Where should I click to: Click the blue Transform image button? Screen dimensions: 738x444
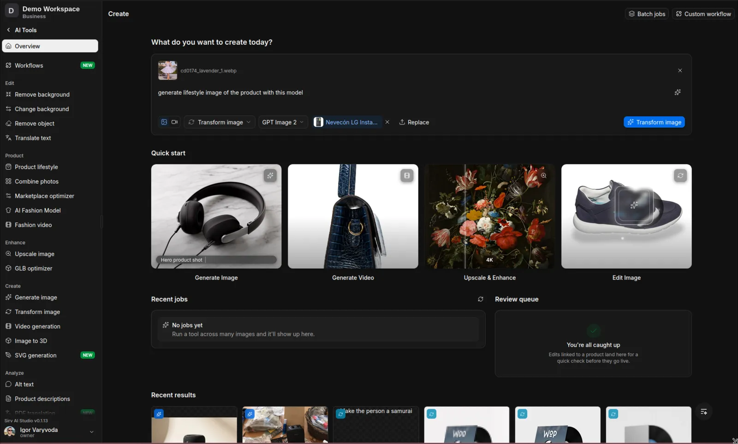[x=654, y=122]
